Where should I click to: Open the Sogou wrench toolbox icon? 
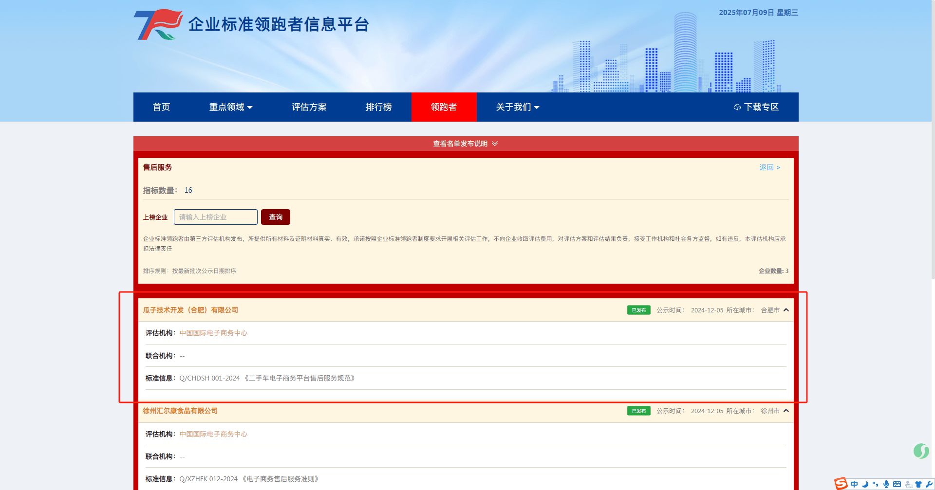point(929,484)
